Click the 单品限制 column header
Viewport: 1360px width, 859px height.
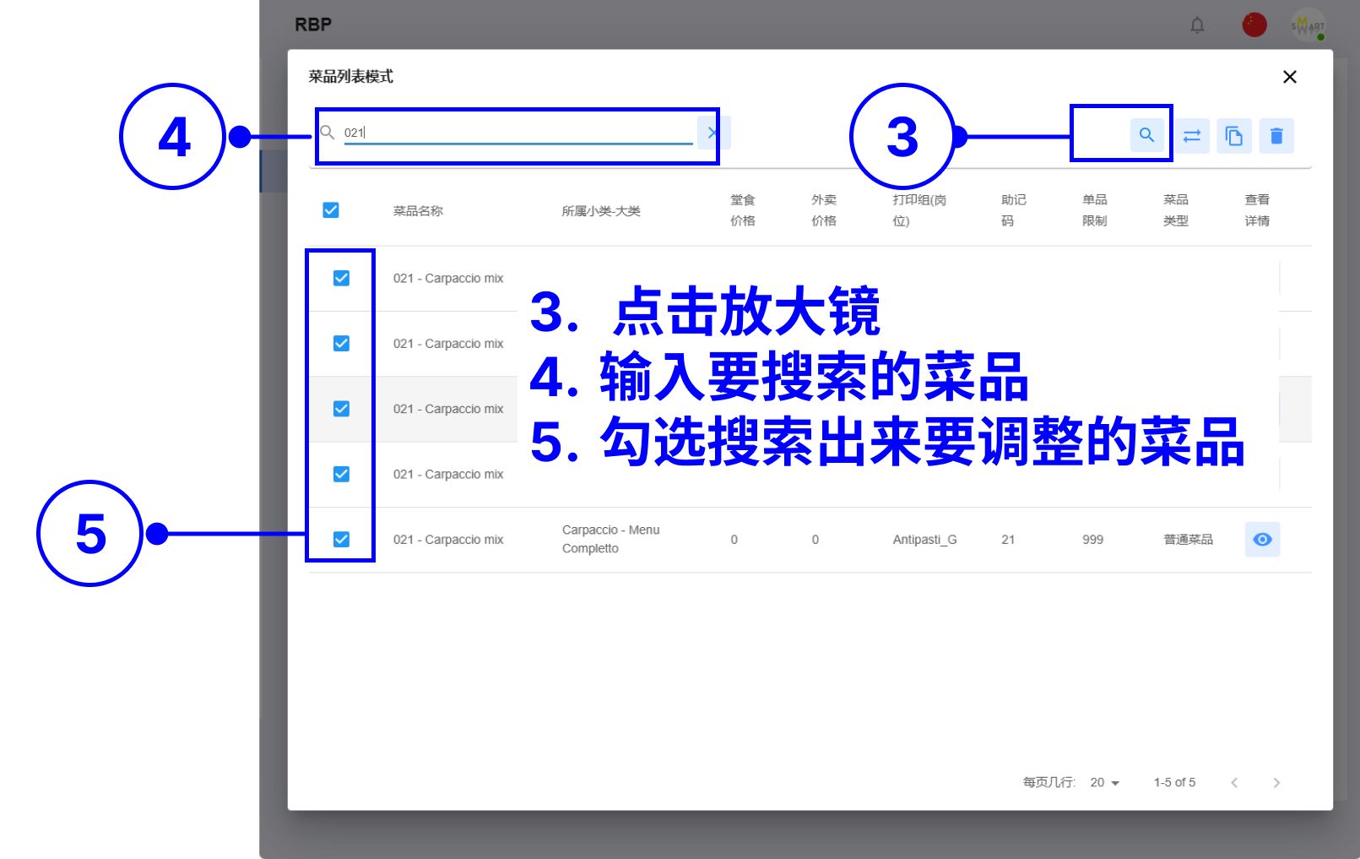pyautogui.click(x=1095, y=210)
